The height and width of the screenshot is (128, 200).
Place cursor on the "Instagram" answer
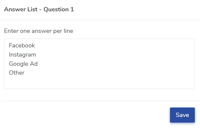22,55
